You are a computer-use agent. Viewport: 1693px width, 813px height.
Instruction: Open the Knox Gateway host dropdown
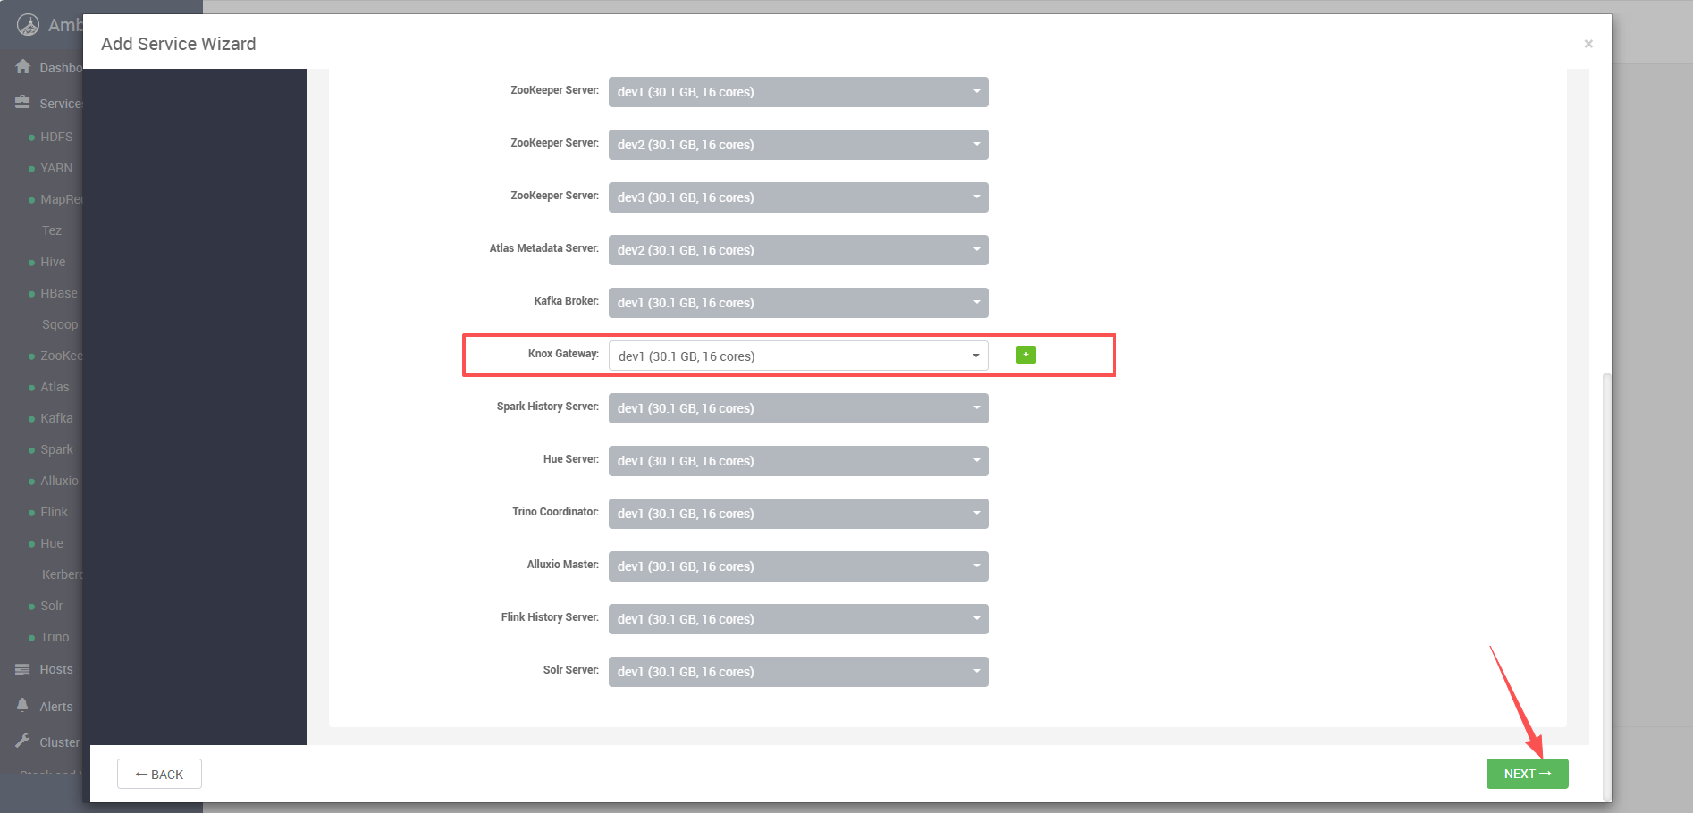click(x=797, y=356)
